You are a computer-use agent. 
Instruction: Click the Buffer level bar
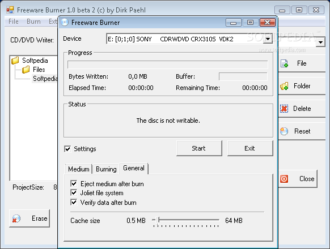pyautogui.click(x=243, y=76)
